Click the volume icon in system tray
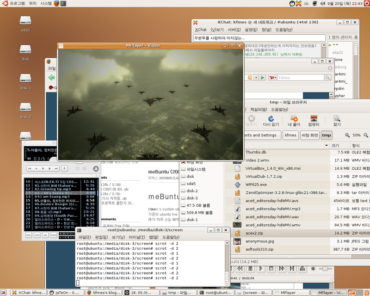The width and height of the screenshot is (370, 296). point(322,3)
